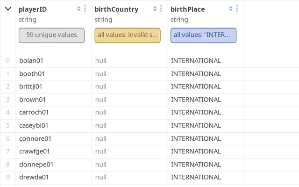Select the playerID column header
The image size is (299, 187).
(33, 9)
